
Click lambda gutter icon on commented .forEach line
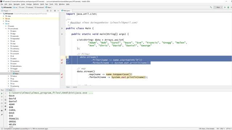click(62, 63)
